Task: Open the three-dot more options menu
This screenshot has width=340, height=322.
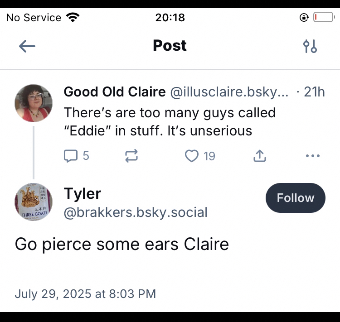Action: tap(313, 156)
